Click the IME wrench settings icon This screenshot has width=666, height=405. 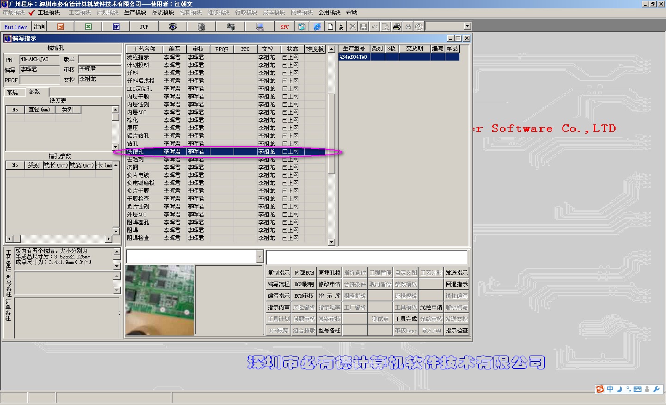pos(656,389)
